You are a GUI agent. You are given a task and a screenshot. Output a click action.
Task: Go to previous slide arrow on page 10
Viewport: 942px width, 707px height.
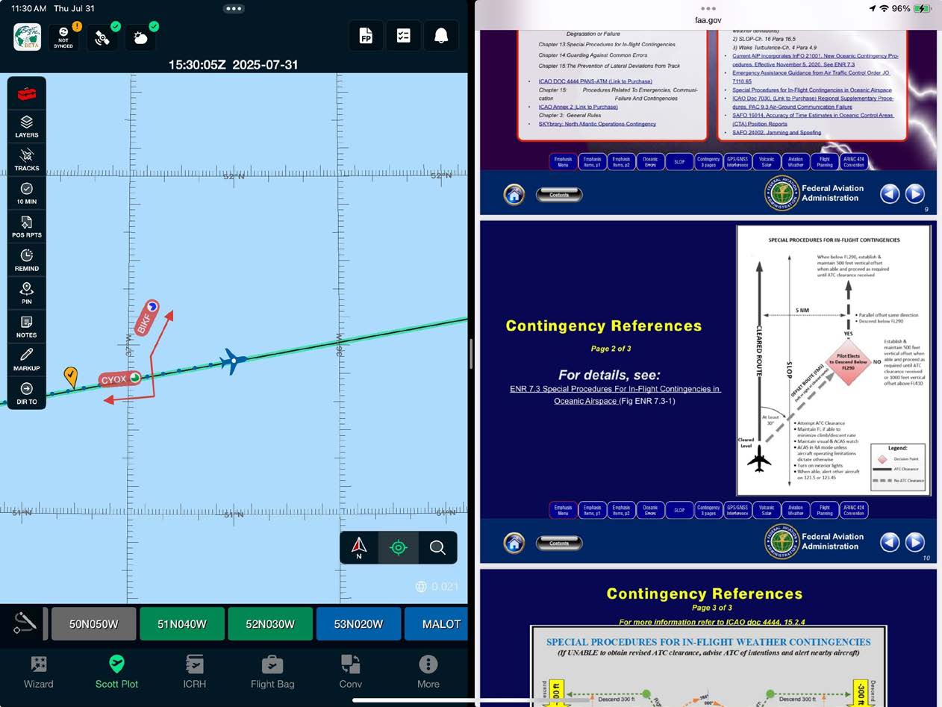(x=889, y=542)
